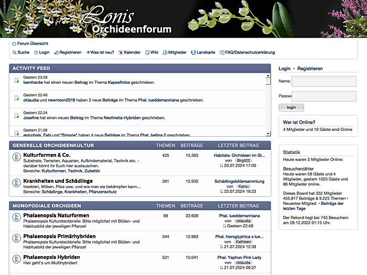Click the Kalender icon
Viewport: 367px width, 275px height.
(121, 52)
